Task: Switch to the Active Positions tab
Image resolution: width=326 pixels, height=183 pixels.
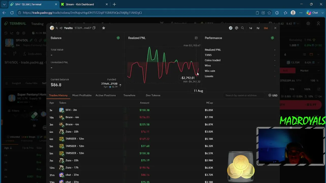Action: click(105, 95)
